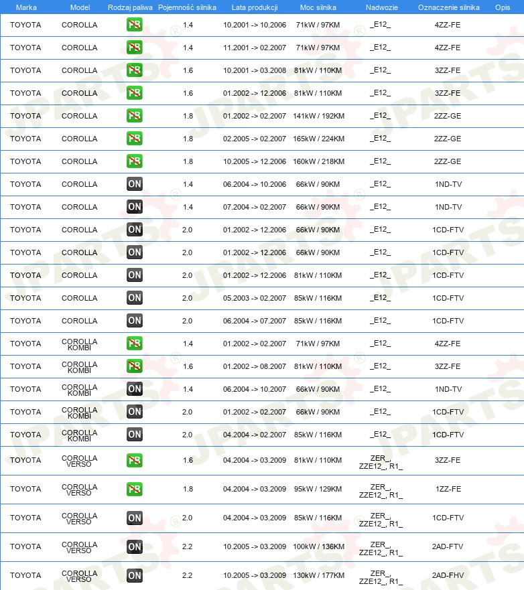Select the date cell 11.2001 -> 02.2007

255,48
